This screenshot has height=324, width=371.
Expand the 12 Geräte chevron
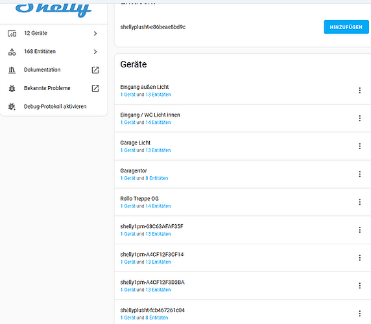click(95, 33)
